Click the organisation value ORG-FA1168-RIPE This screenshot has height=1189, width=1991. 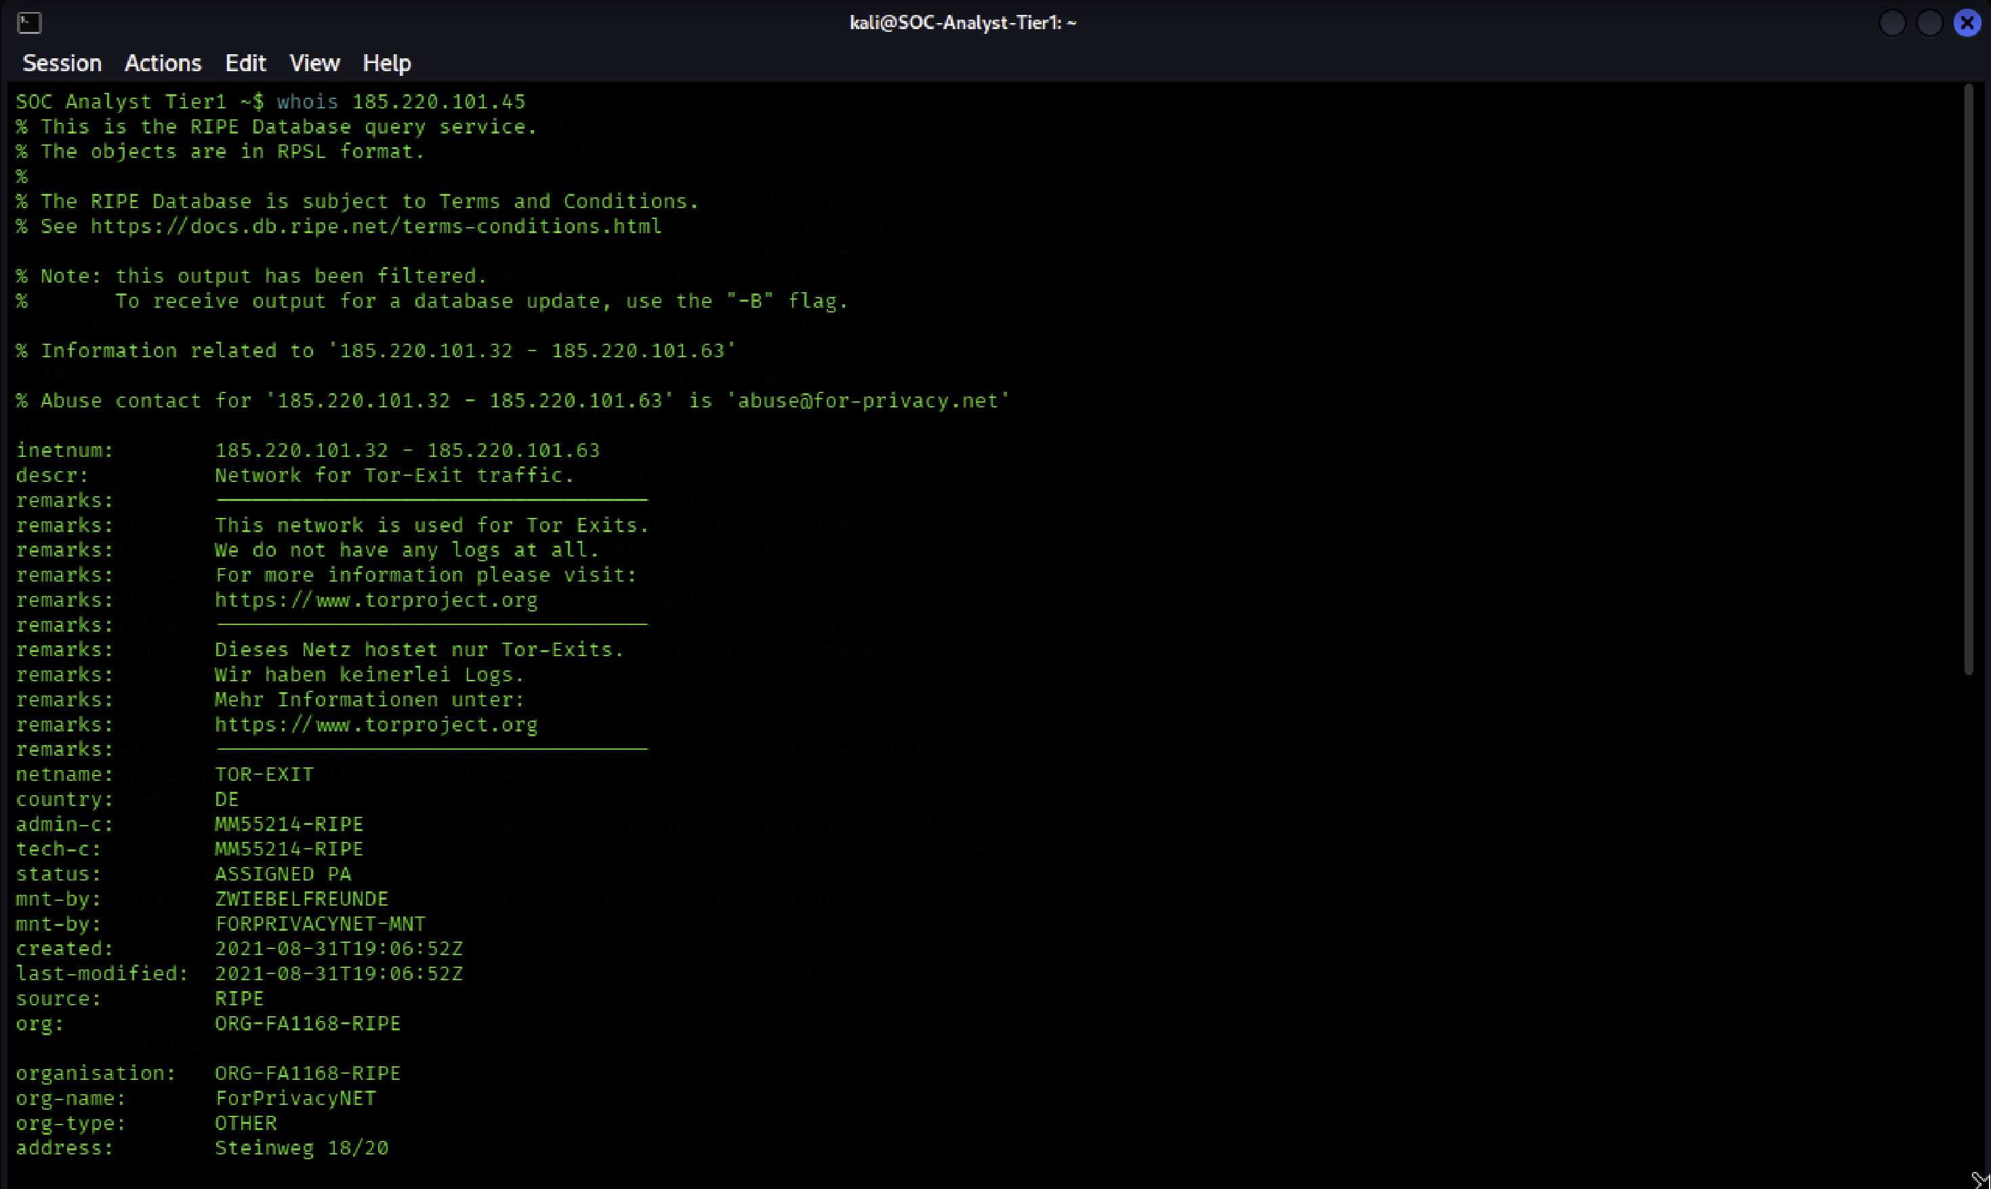(308, 1074)
